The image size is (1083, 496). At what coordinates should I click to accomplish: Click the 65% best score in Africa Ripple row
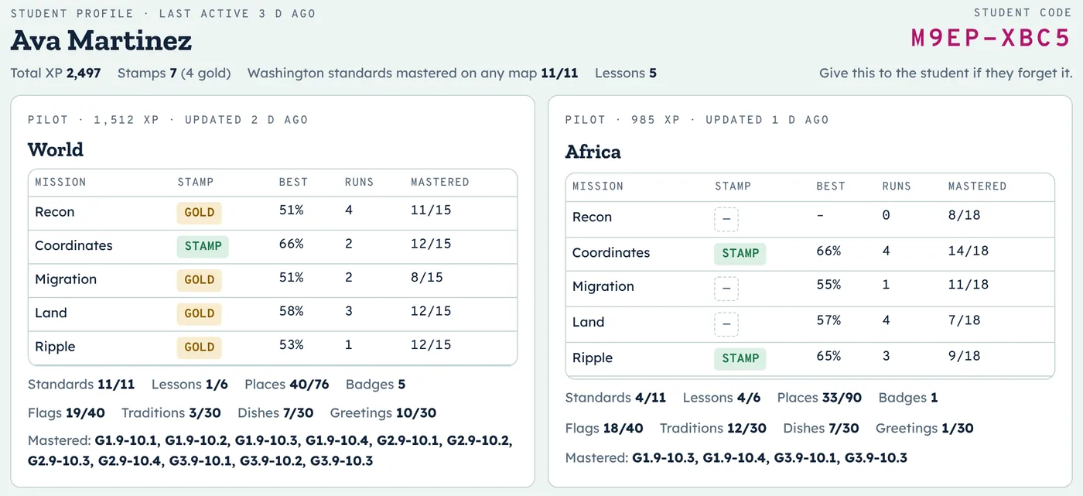click(829, 356)
